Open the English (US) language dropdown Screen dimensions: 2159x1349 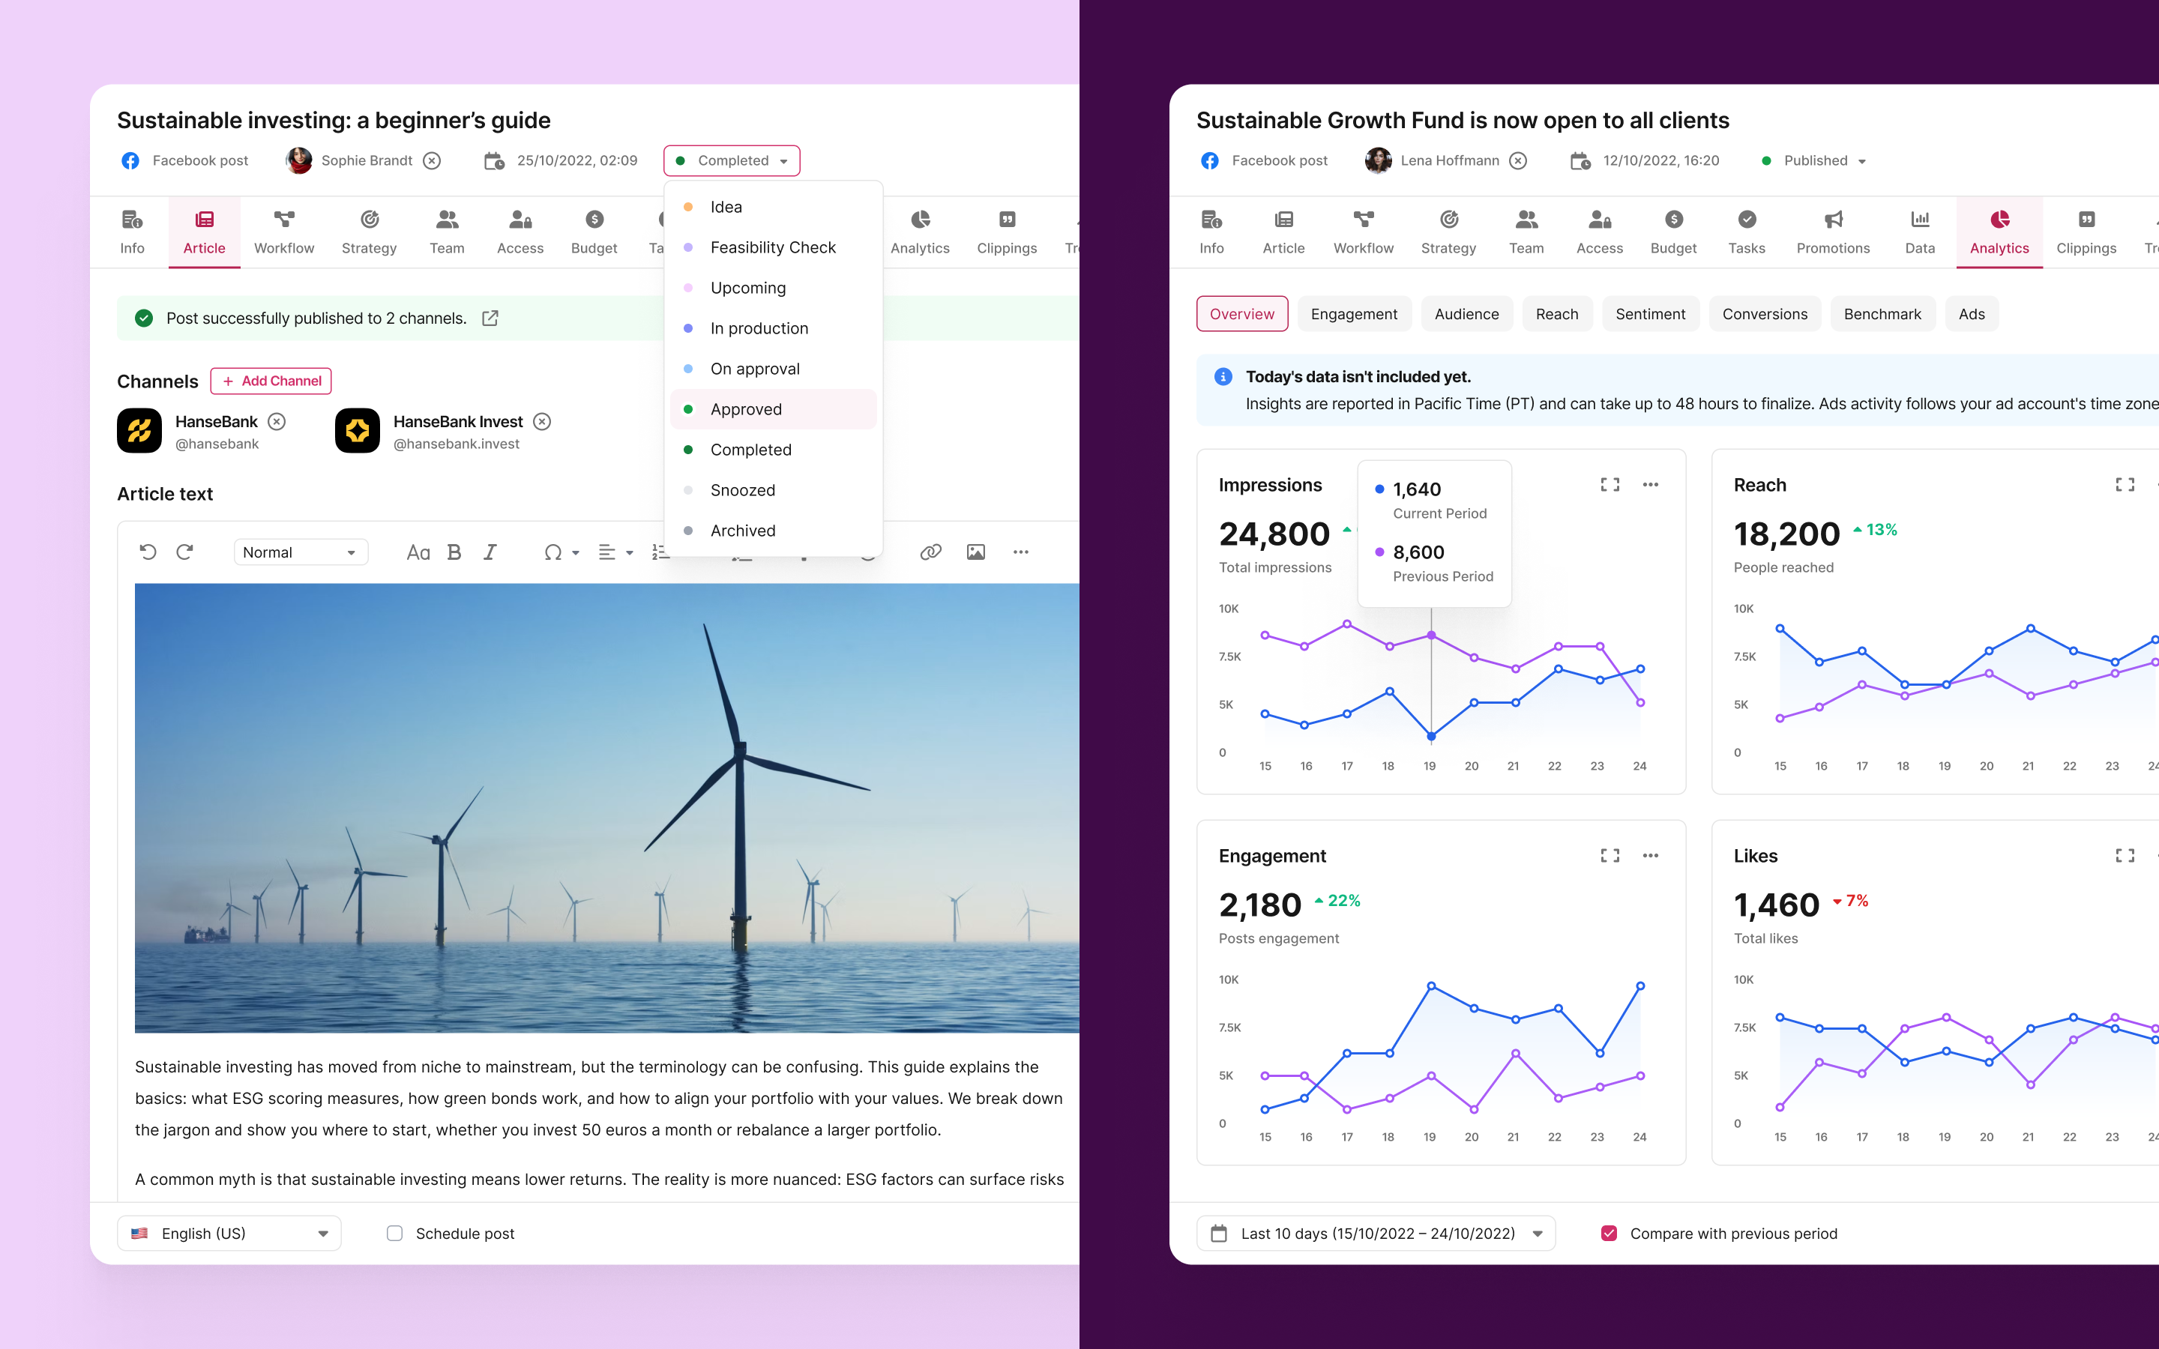pyautogui.click(x=229, y=1233)
